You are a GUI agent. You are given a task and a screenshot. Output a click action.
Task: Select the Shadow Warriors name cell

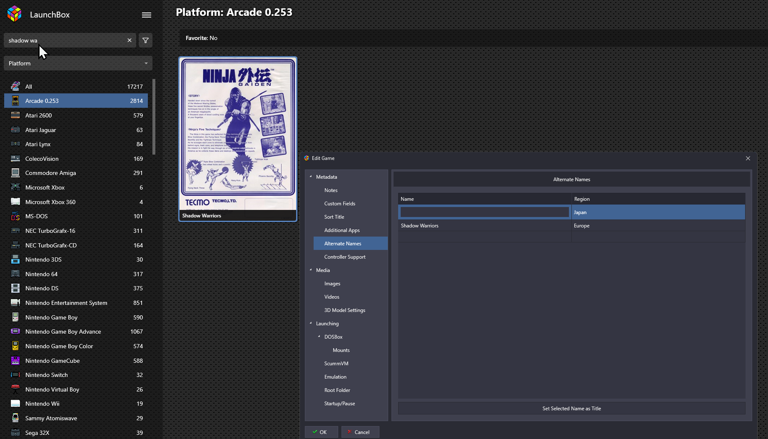coord(485,226)
